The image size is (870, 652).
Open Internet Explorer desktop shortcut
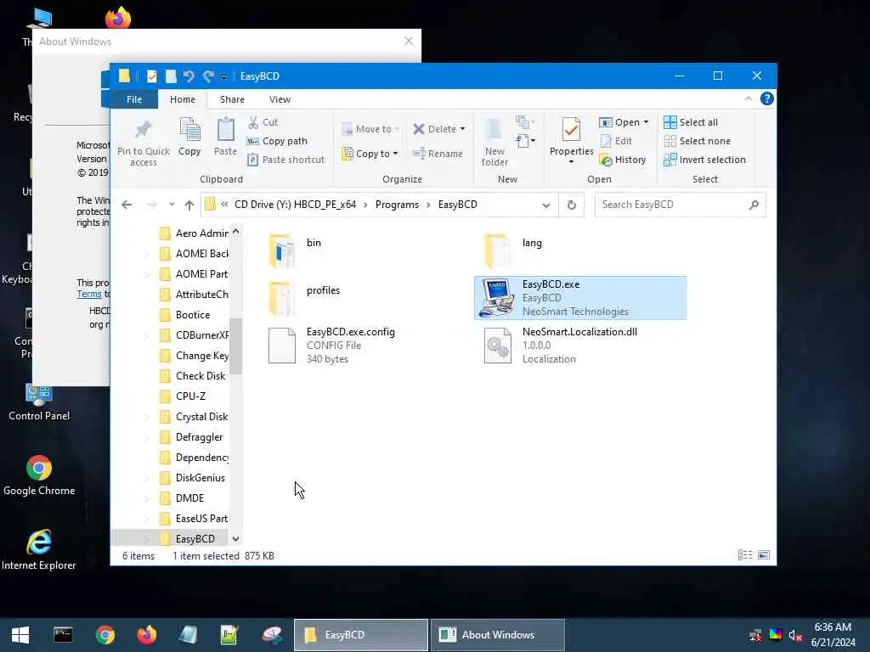pyautogui.click(x=39, y=549)
